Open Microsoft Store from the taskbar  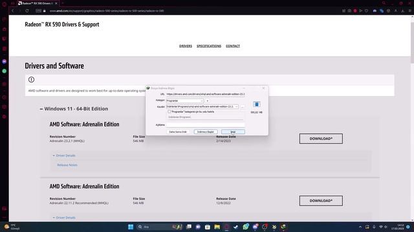[x=208, y=227]
